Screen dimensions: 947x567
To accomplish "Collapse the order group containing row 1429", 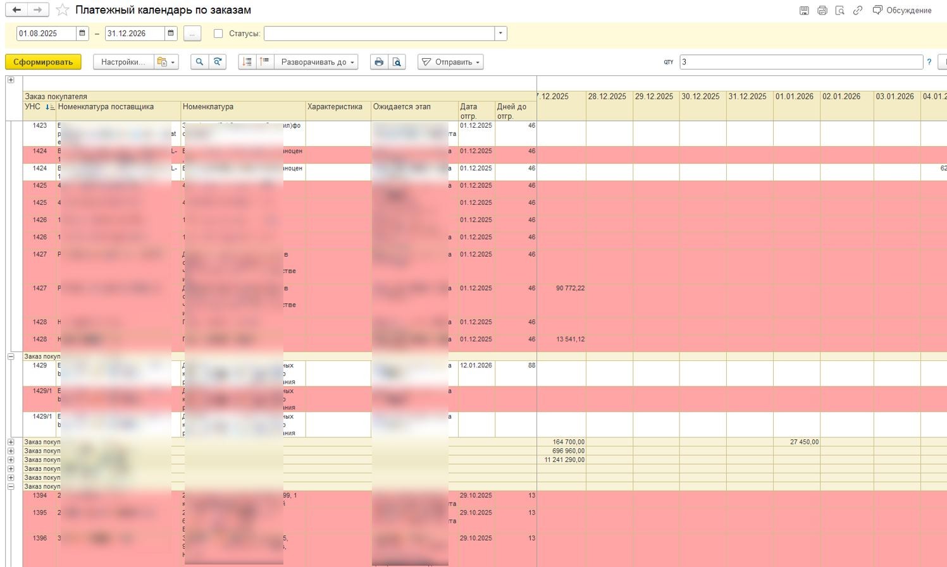I will 11,357.
